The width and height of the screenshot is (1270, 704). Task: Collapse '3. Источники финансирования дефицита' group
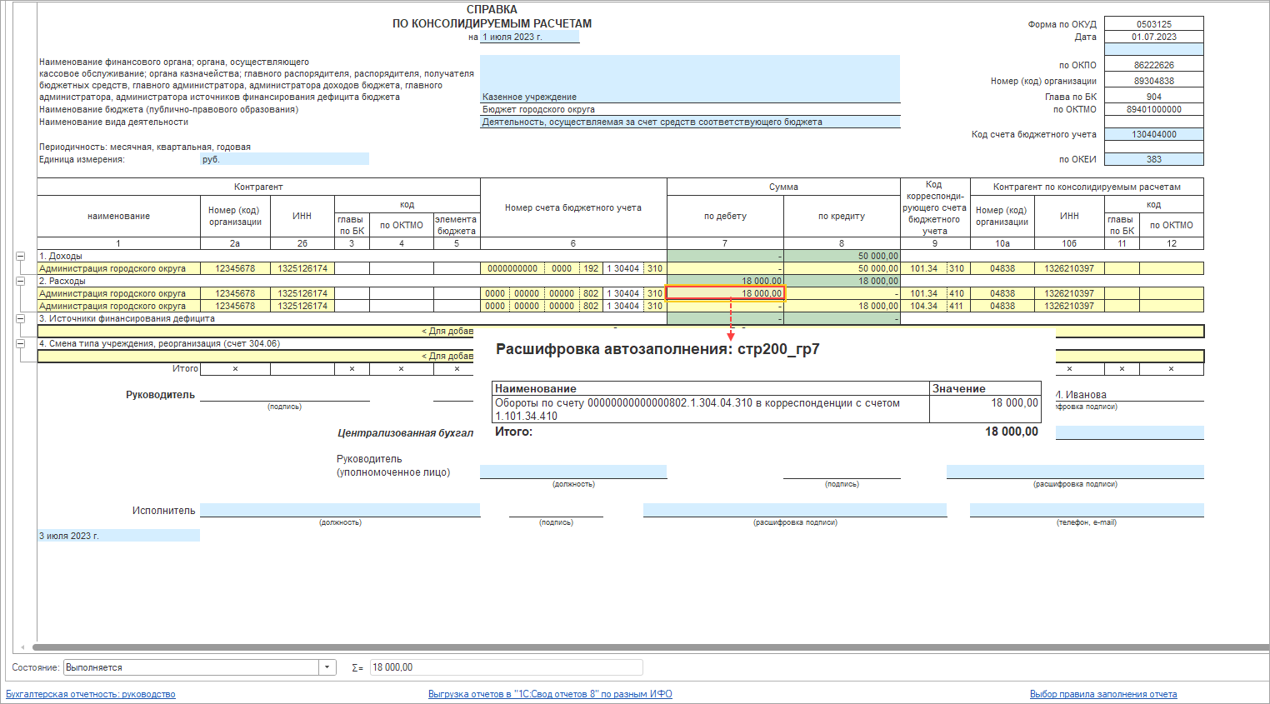coord(21,318)
